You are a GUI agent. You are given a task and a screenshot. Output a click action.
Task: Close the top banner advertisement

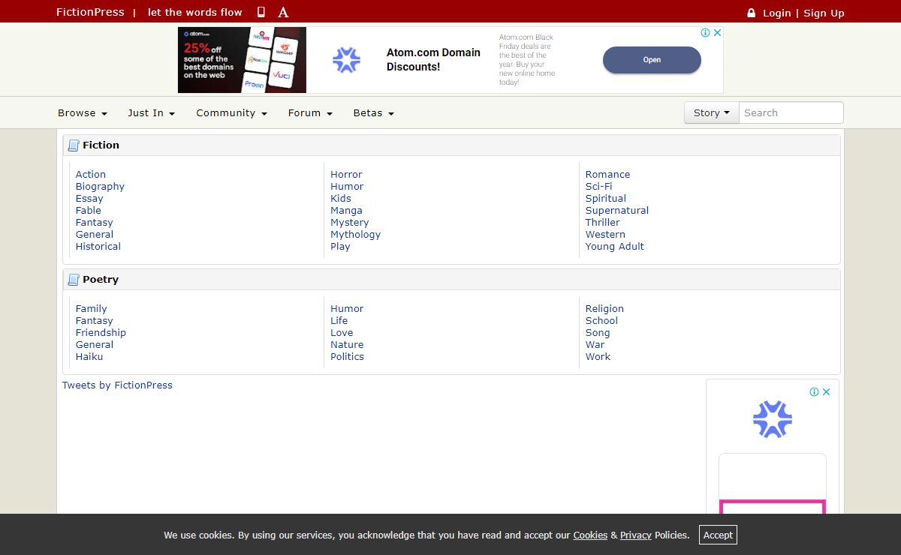pyautogui.click(x=717, y=33)
